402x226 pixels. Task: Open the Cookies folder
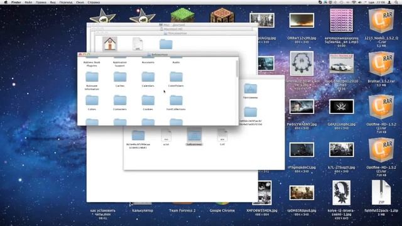tap(148, 100)
